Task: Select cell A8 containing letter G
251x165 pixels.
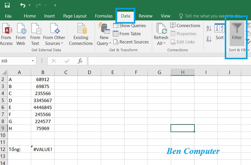Action: click(19, 121)
